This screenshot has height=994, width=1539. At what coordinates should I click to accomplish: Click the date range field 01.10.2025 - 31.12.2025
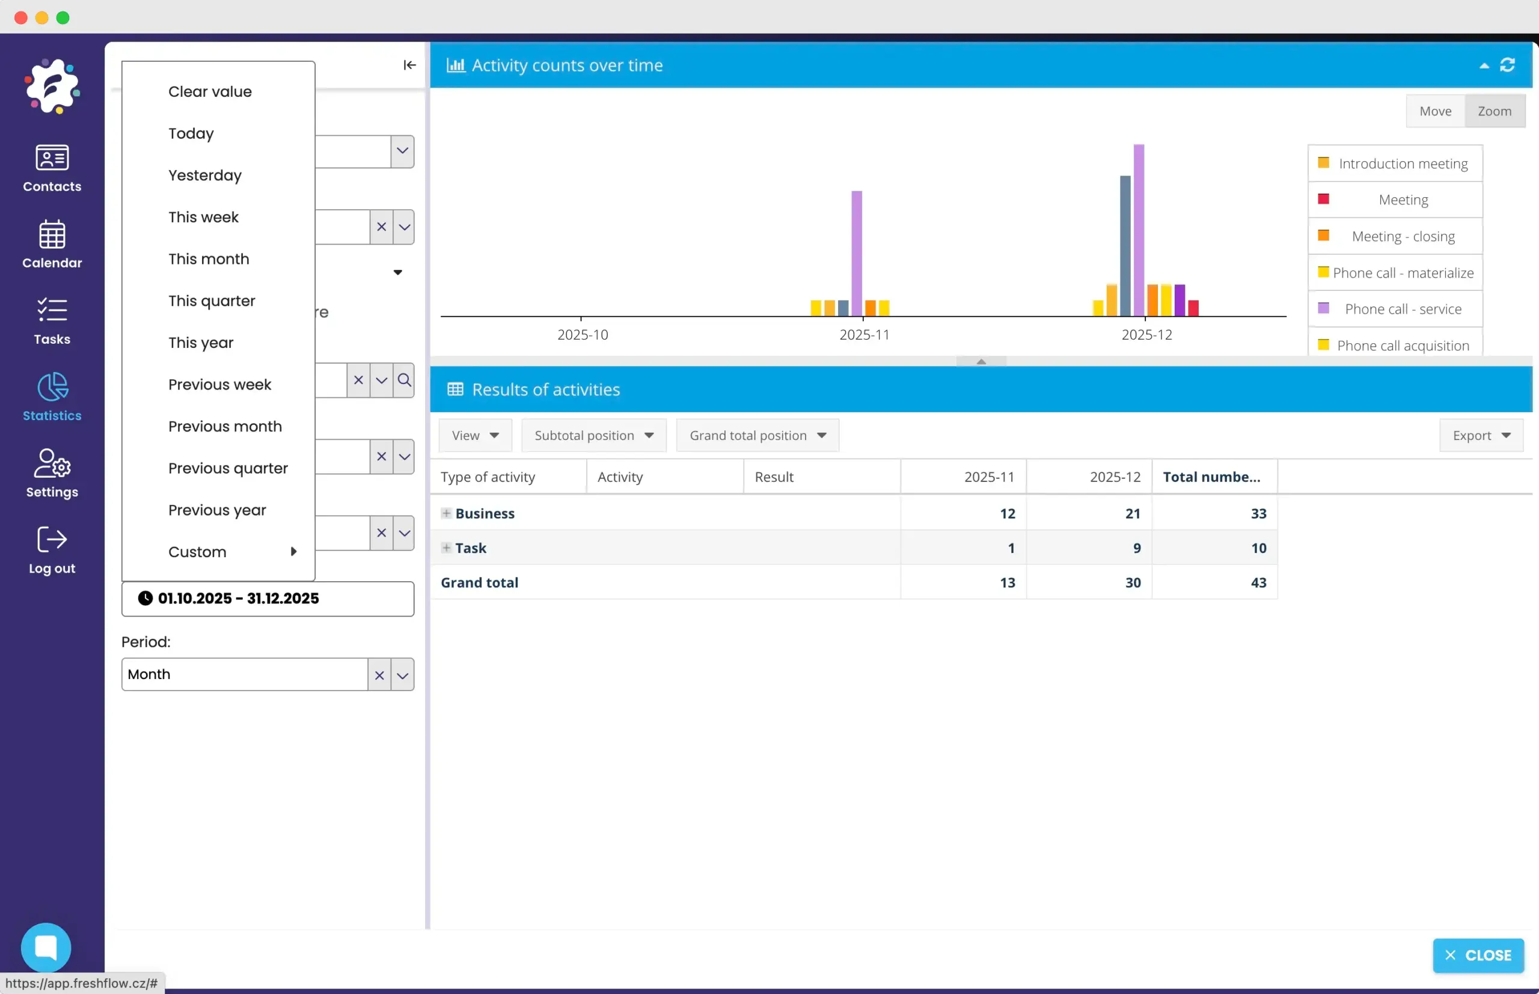(x=268, y=599)
